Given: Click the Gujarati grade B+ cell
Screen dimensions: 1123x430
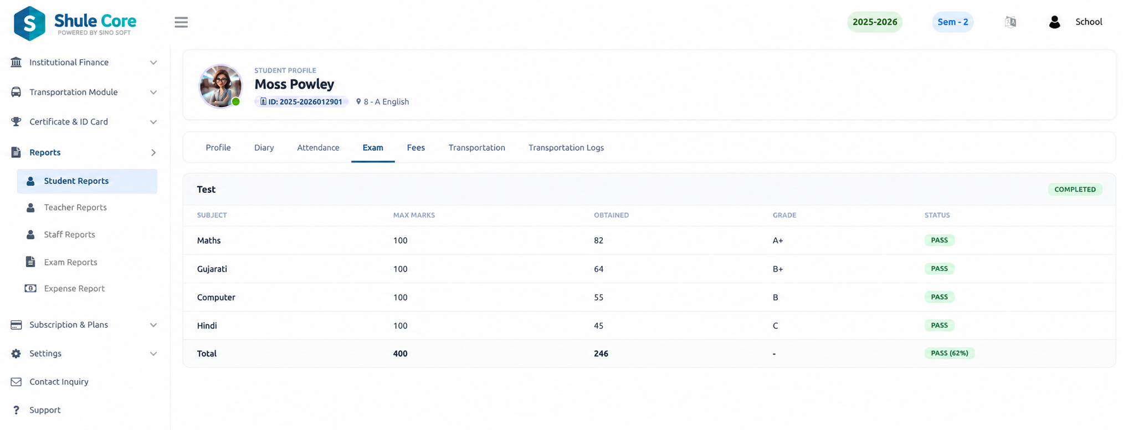Looking at the screenshot, I should pos(778,269).
